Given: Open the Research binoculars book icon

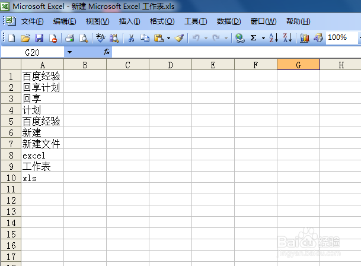Looking at the screenshot, I should coord(114,38).
